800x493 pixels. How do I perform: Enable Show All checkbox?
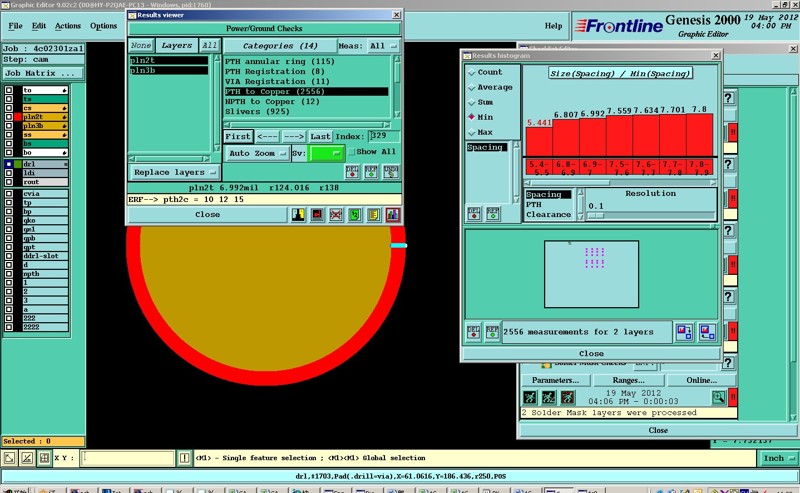coord(352,152)
